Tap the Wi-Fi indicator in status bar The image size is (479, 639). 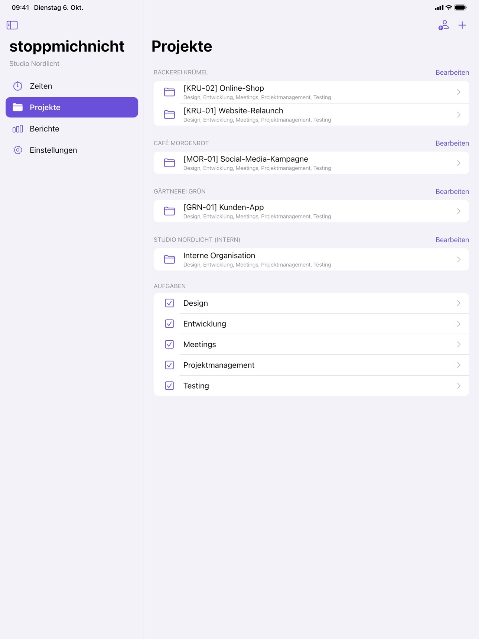449,7
